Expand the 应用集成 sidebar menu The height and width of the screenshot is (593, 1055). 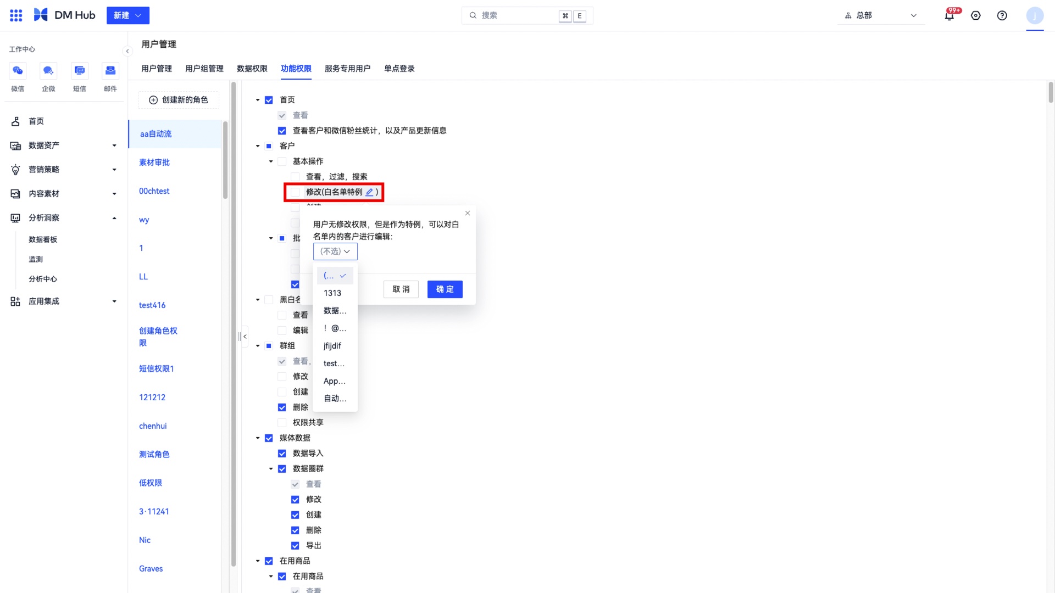point(64,301)
